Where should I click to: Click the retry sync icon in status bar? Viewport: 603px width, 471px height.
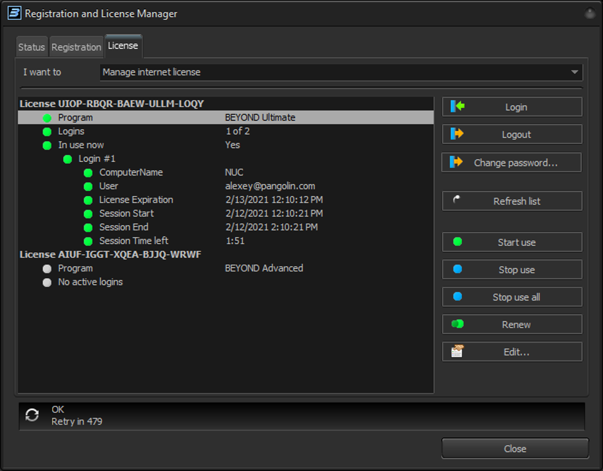tap(32, 415)
